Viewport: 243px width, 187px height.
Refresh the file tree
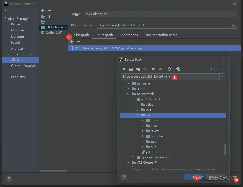coord(169,69)
